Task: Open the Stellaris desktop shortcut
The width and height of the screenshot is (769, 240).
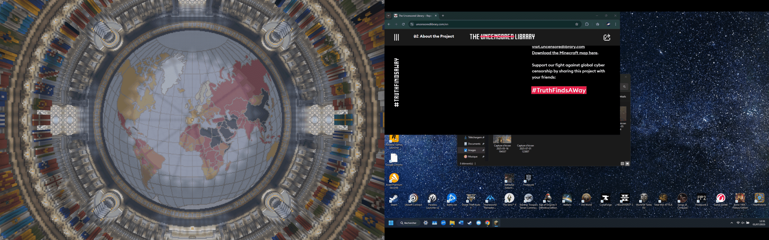Action: 567,199
